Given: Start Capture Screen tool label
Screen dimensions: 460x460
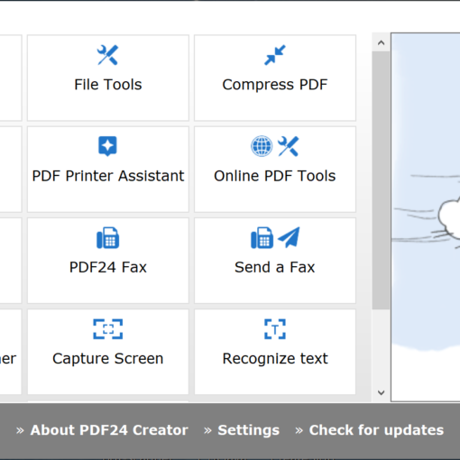Looking at the screenshot, I should click(108, 359).
